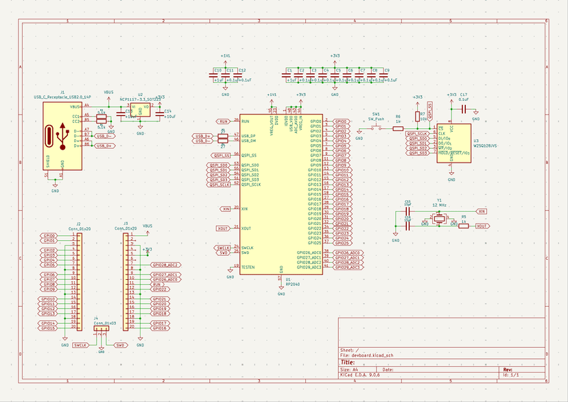Viewport: 568px width, 402px height.
Task: Select resistor R7 10k pull-up
Action: [x=417, y=117]
